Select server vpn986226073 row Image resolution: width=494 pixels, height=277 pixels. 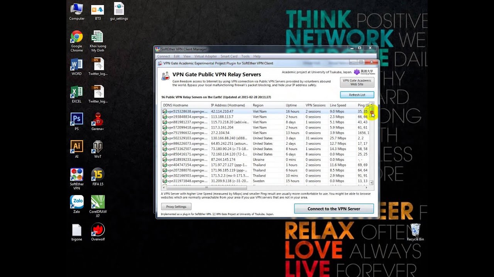tap(265, 144)
